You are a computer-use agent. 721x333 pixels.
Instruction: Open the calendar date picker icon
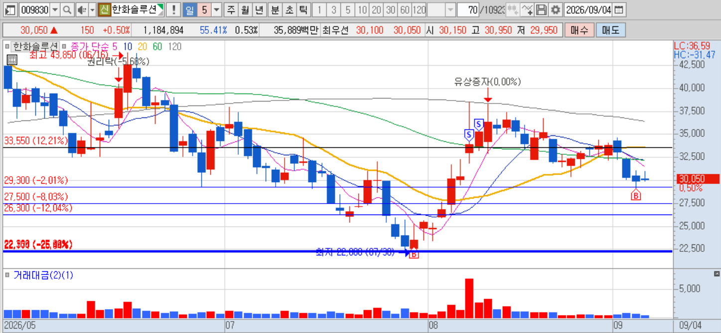coord(618,9)
